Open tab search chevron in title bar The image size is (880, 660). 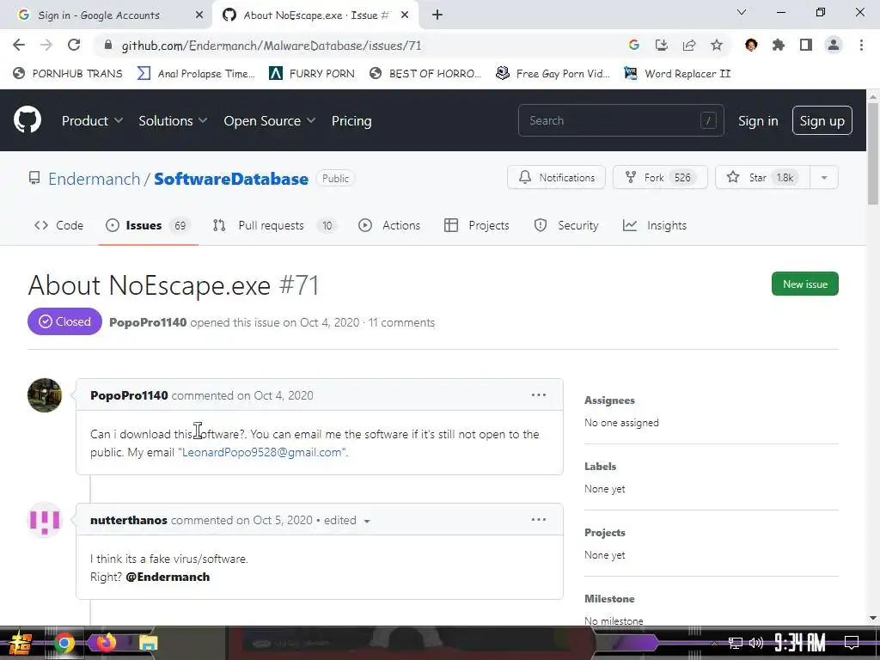[x=742, y=12]
